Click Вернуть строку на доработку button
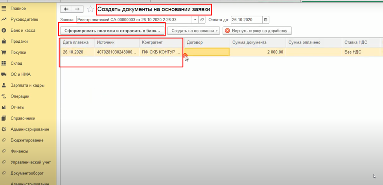Viewport: 383px width, 185px height. click(x=257, y=31)
